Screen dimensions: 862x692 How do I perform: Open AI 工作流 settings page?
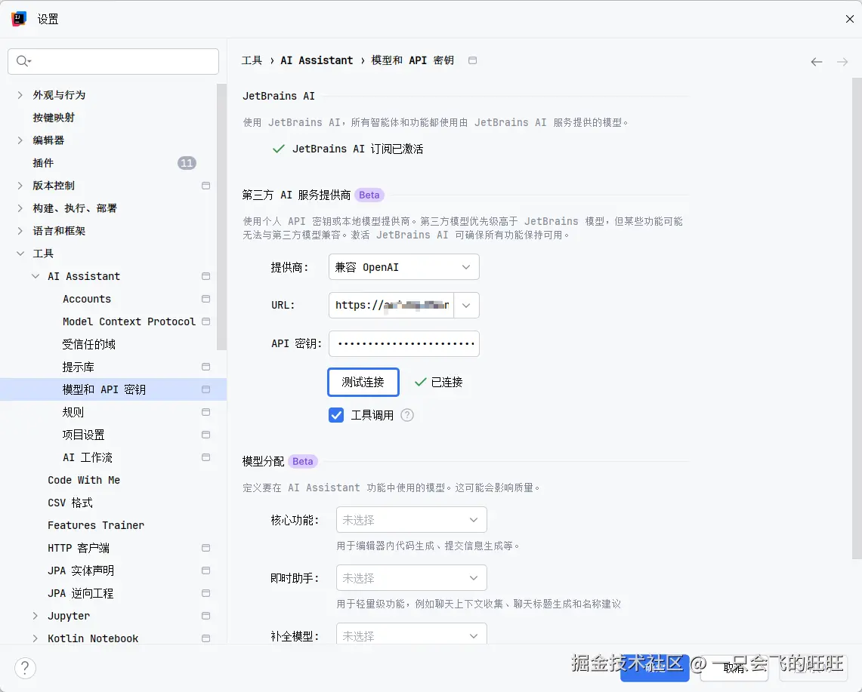(88, 457)
